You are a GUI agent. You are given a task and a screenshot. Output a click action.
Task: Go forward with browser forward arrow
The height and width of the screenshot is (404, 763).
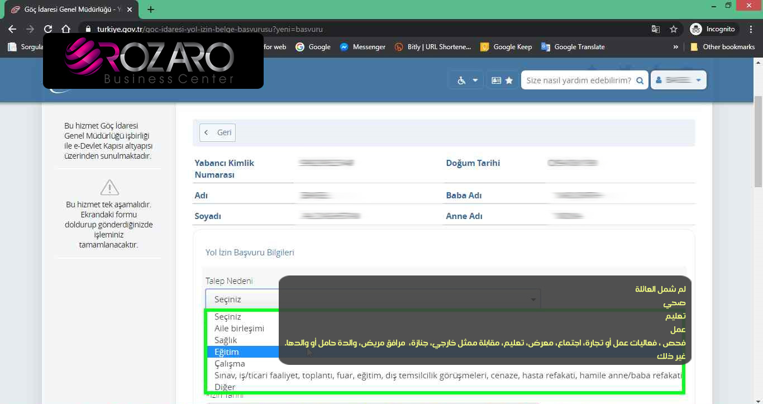(x=30, y=29)
